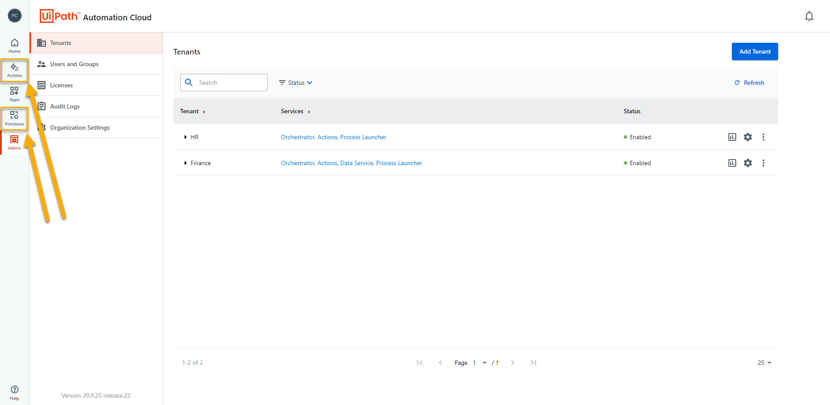Screen dimensions: 830x405
Task: View usage chart for the HR tenant
Action: [732, 137]
